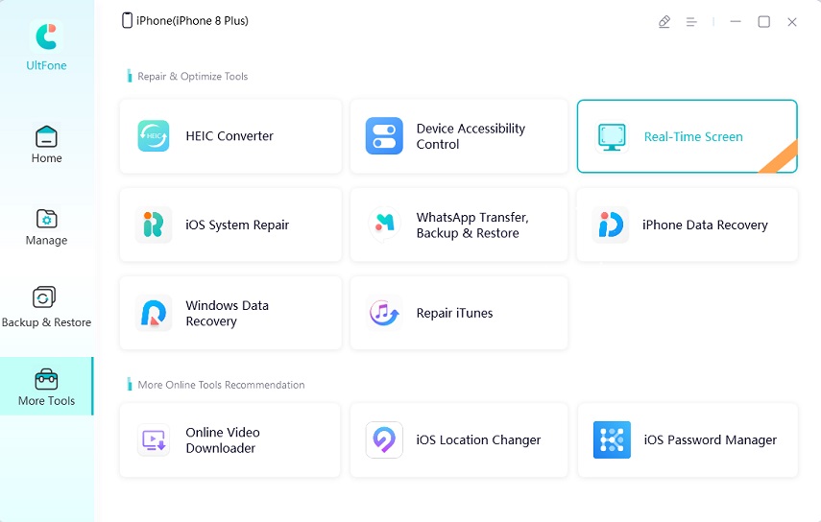Screen dimensions: 821x522
Task: Open the Repair iTunes label
Action: 454,313
